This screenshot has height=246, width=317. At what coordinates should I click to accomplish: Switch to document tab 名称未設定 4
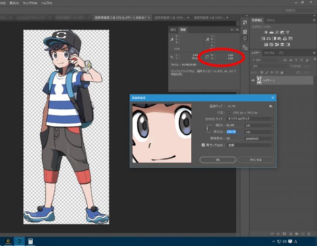click(x=211, y=17)
